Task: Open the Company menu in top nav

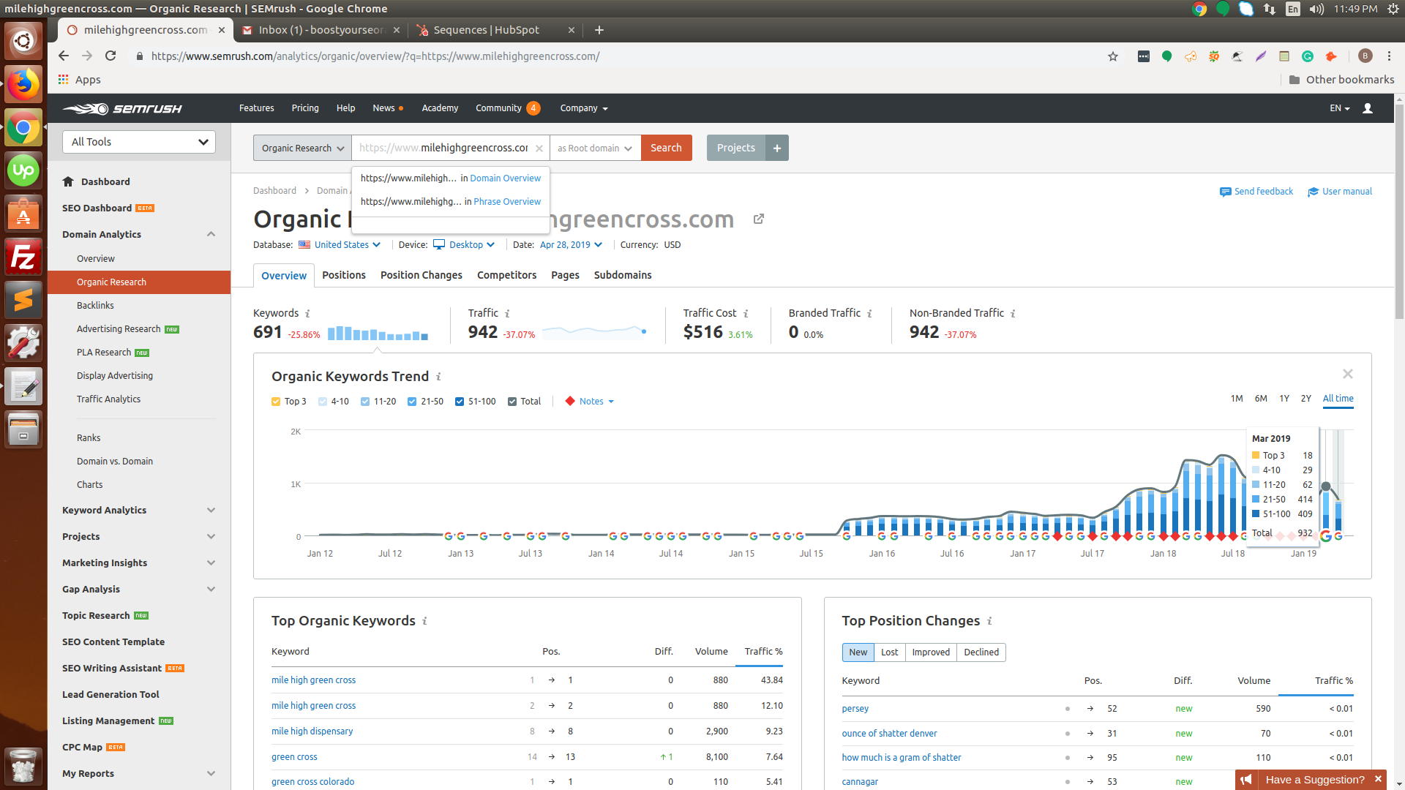Action: [x=584, y=108]
